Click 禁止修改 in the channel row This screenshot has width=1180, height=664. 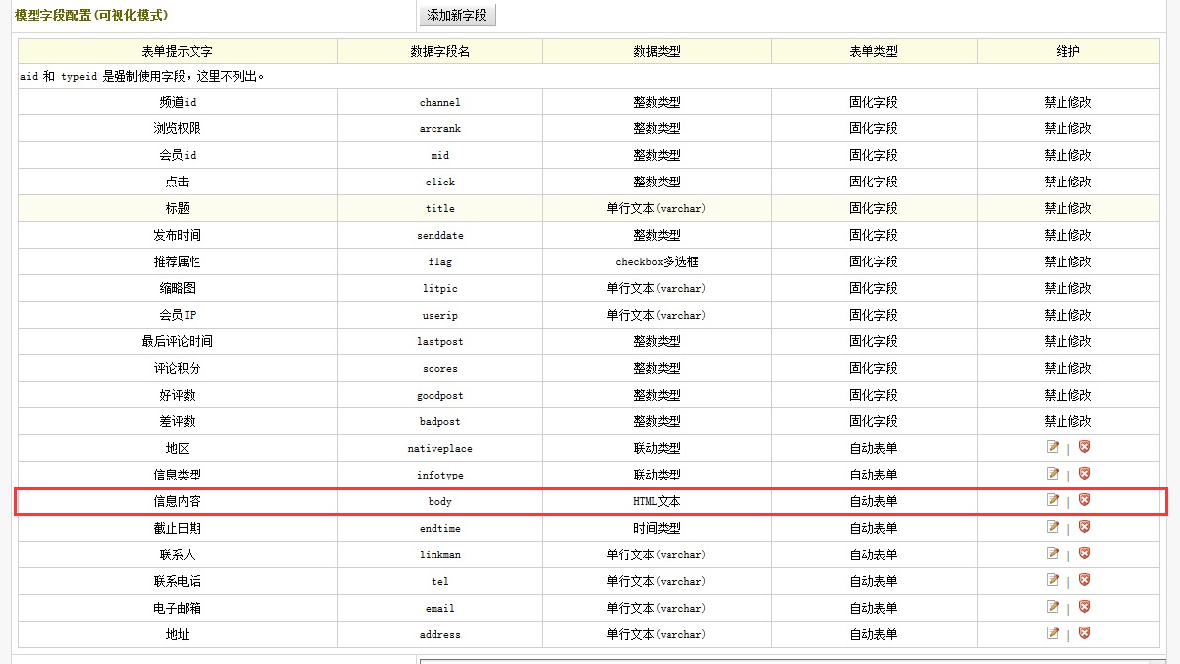pyautogui.click(x=1067, y=103)
